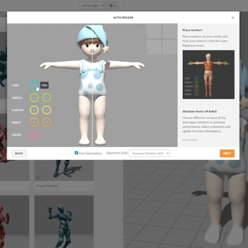Click the KNEES label text
The width and height of the screenshot is (248, 248).
point(16,123)
